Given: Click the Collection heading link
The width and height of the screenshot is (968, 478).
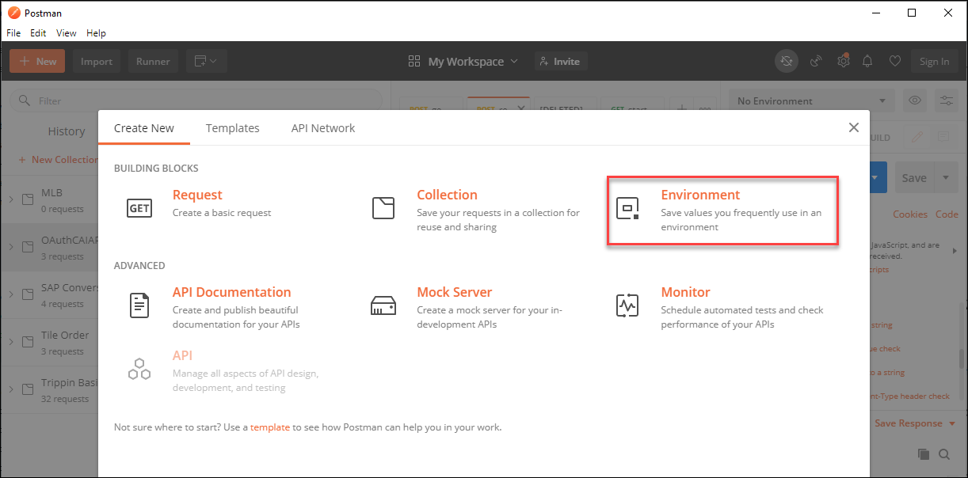Looking at the screenshot, I should click(x=447, y=195).
